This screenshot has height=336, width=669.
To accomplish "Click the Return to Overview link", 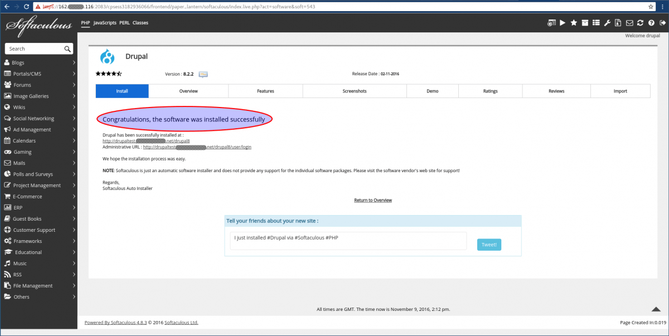I will (x=372, y=200).
